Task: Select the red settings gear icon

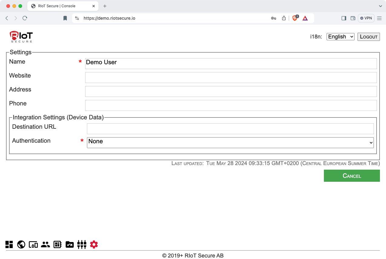Action: pyautogui.click(x=94, y=244)
